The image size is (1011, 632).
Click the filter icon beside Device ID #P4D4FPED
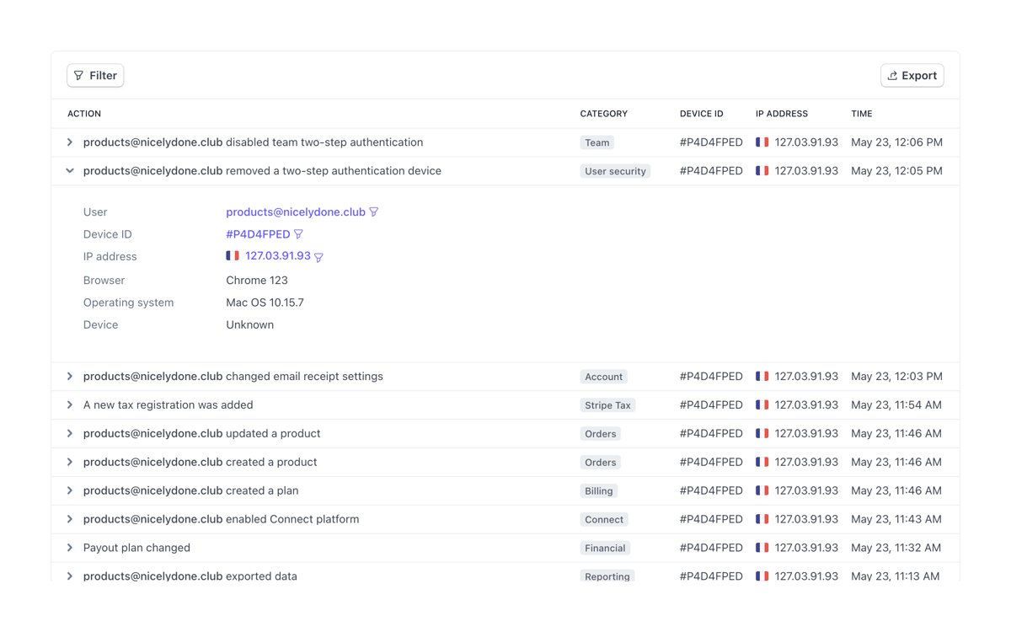tap(299, 233)
